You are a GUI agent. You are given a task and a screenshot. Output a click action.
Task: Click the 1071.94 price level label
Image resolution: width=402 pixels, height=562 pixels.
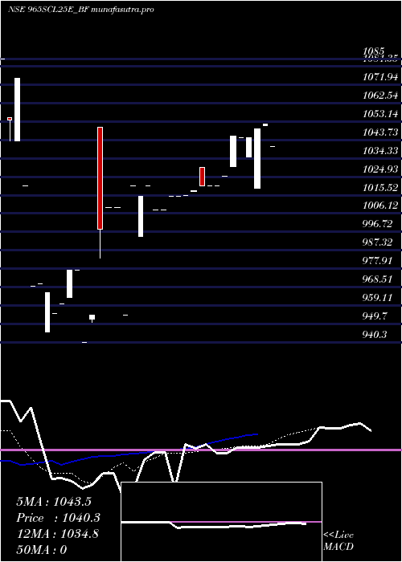tap(380, 77)
